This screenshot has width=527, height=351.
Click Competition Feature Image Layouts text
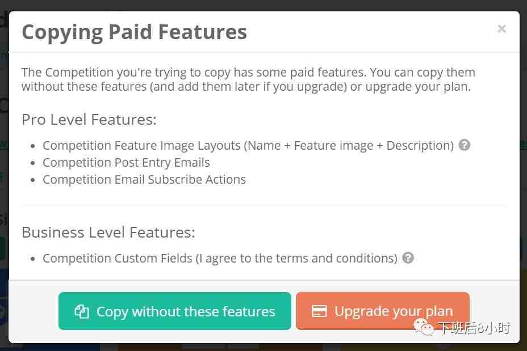[x=248, y=146]
